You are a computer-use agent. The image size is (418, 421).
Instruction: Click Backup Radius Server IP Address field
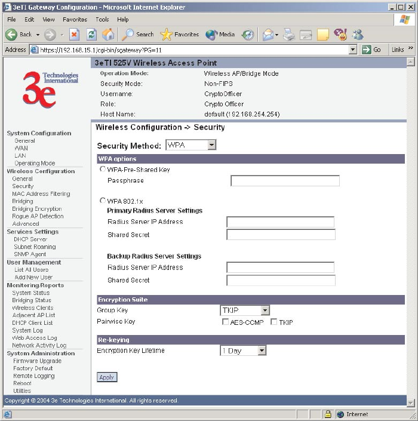tap(280, 268)
